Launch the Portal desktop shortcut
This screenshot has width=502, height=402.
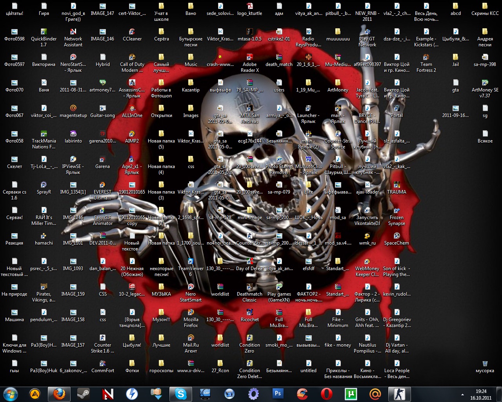pos(397,111)
